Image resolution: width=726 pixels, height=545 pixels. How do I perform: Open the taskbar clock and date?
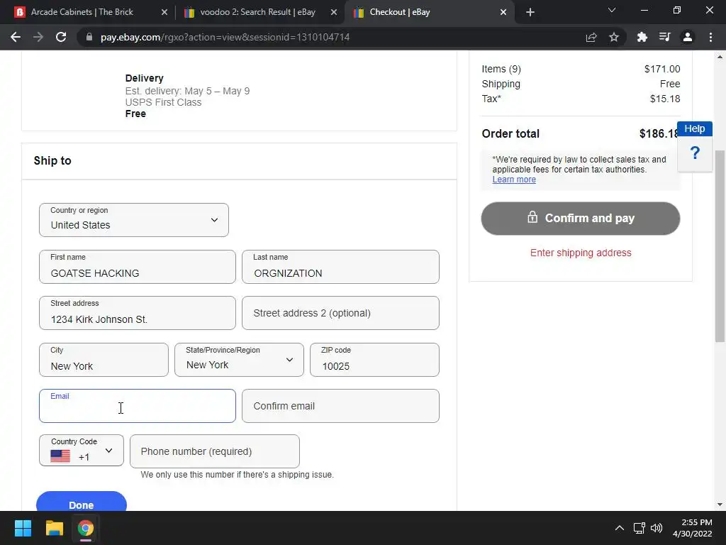(x=692, y=528)
